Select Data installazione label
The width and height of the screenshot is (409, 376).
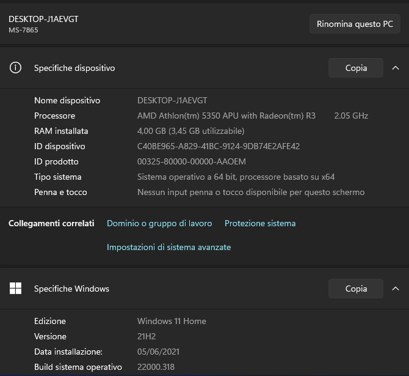pyautogui.click(x=68, y=352)
